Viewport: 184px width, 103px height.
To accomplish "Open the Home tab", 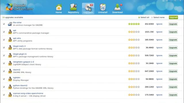I will 59,9.
